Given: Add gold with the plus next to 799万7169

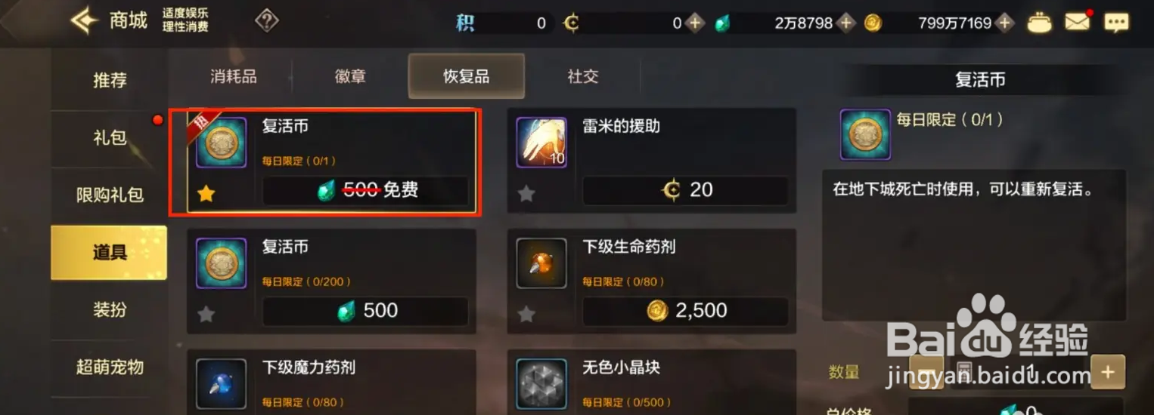Looking at the screenshot, I should pyautogui.click(x=1004, y=23).
